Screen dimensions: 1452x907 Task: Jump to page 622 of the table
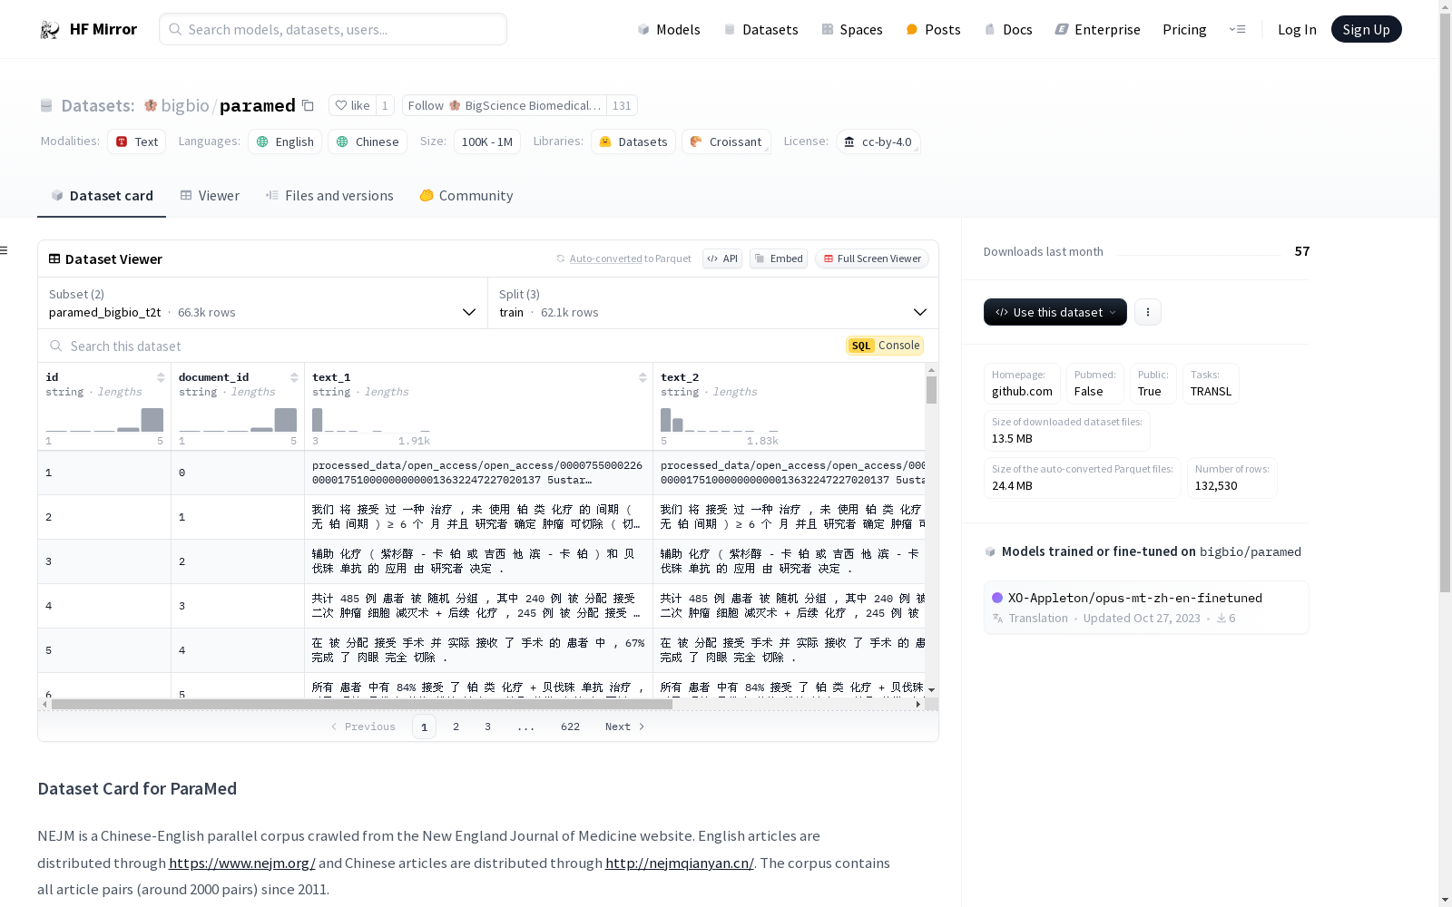[570, 727]
